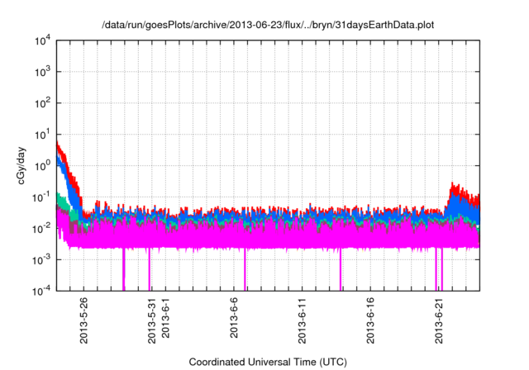Screen dimensions: 529x370
Task: Click the 2013-6-21 date tick label
Action: (x=439, y=320)
